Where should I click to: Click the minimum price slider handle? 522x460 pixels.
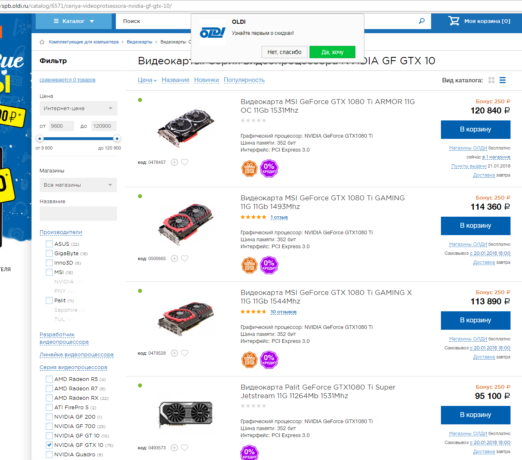[40, 138]
